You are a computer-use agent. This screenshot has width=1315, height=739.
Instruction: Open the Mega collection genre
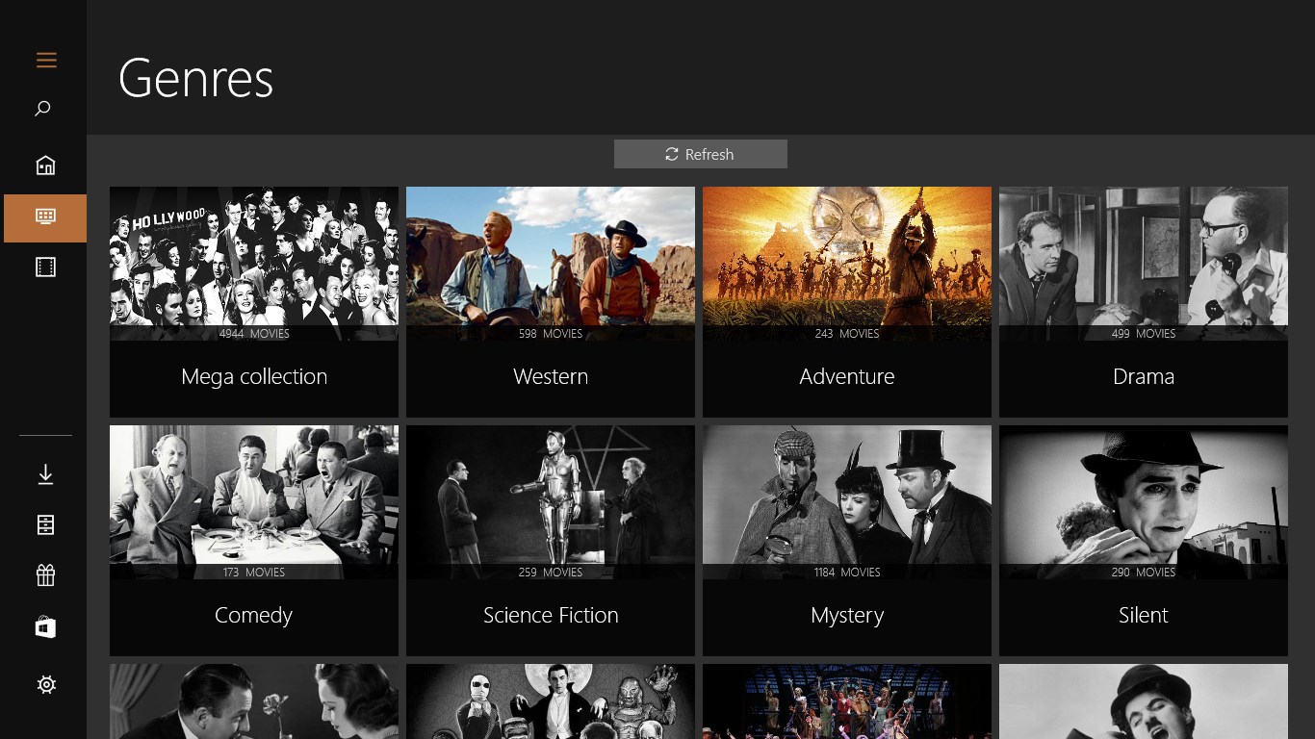click(x=253, y=302)
